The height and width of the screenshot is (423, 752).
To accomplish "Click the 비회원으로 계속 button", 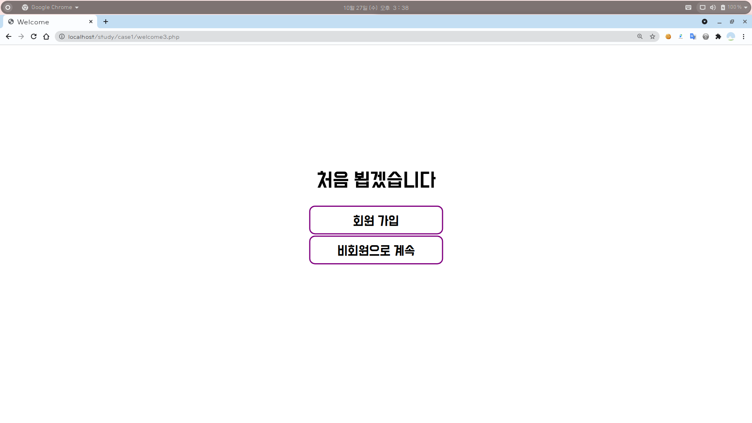I will point(376,250).
